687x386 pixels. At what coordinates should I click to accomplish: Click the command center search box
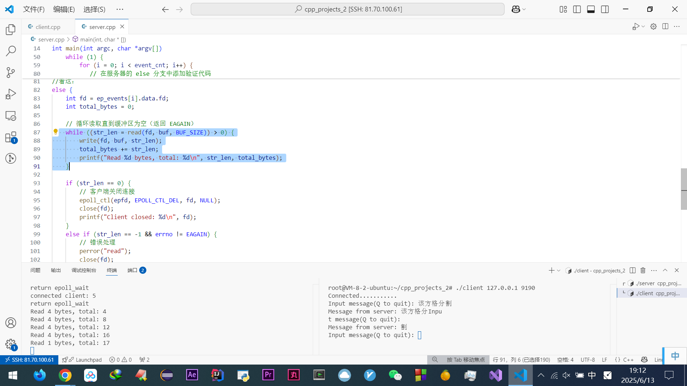pyautogui.click(x=347, y=9)
